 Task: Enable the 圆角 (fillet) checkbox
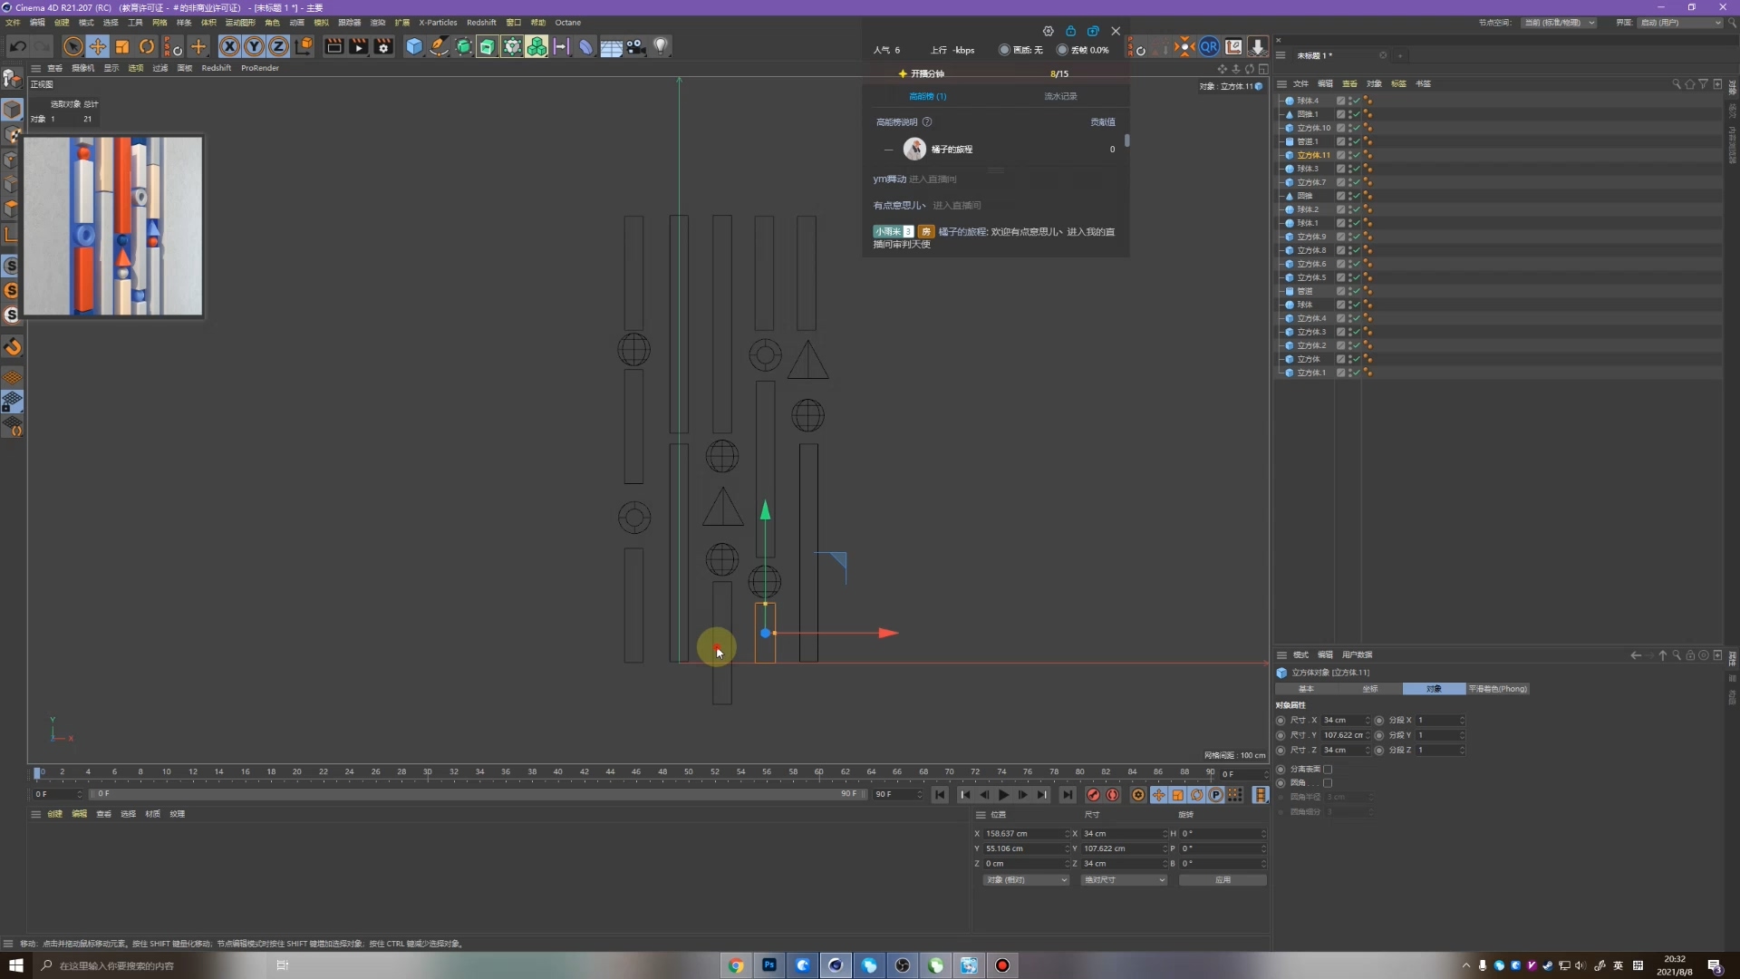[1328, 782]
